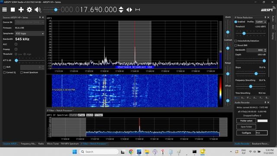Uncheck the noise reduction Enabled box
The height and width of the screenshot is (156, 277).
click(x=236, y=22)
